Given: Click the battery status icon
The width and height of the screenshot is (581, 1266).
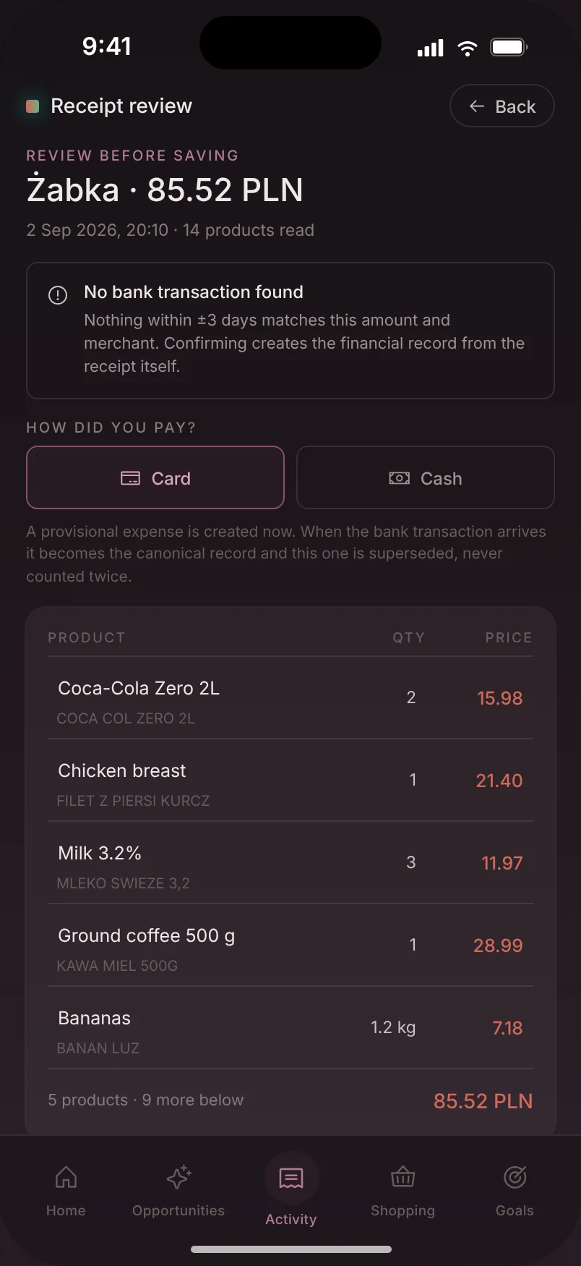Looking at the screenshot, I should (509, 48).
